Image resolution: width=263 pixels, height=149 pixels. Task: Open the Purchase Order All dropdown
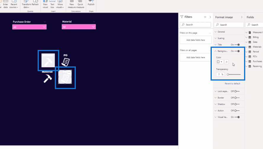[x=29, y=27]
